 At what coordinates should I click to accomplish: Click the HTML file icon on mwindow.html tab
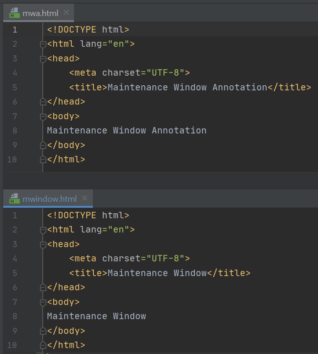(x=15, y=199)
